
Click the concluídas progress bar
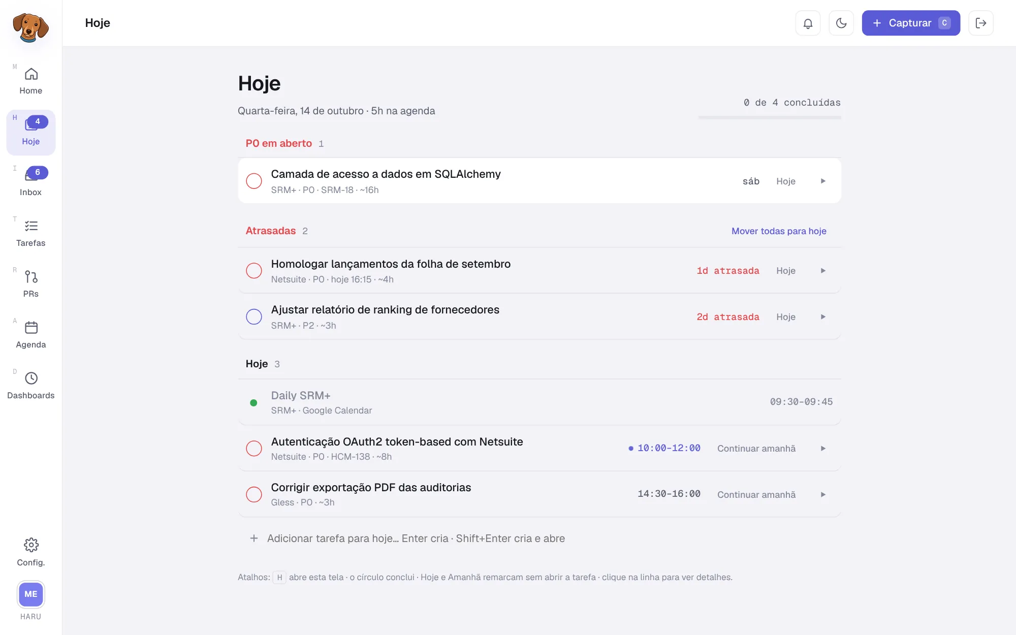[x=770, y=118]
